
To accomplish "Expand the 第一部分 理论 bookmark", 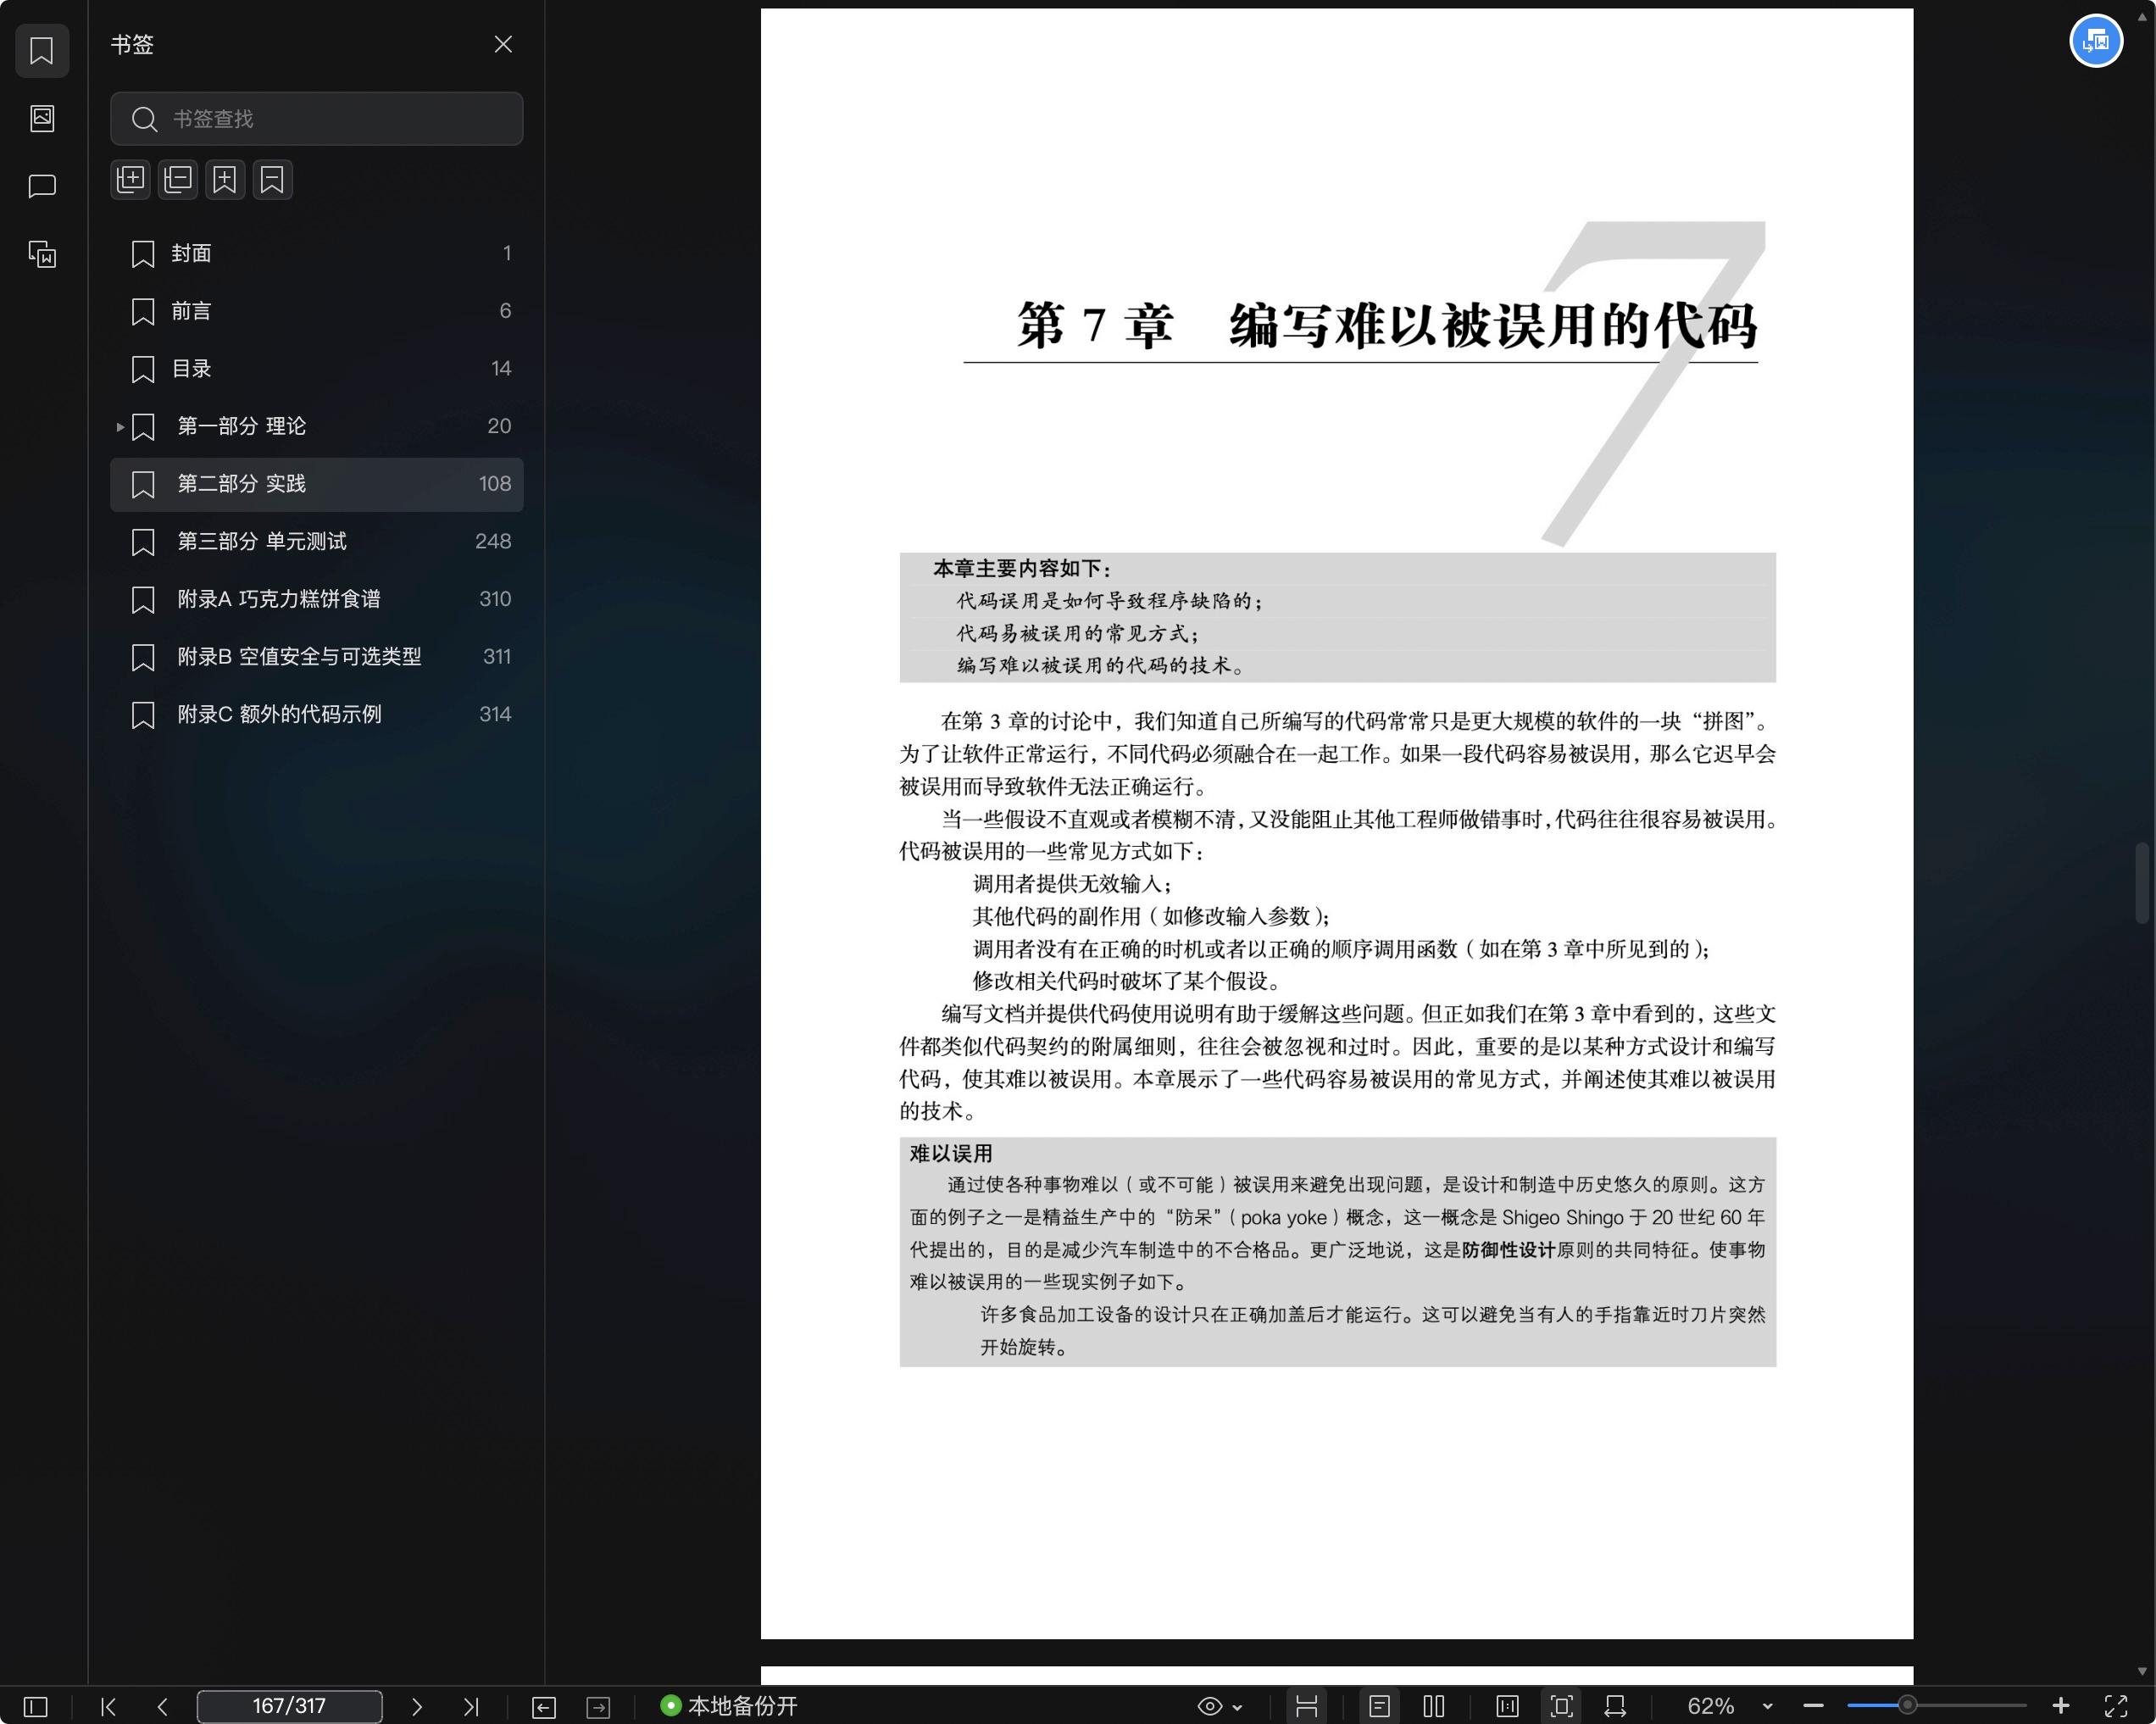I will pos(120,427).
